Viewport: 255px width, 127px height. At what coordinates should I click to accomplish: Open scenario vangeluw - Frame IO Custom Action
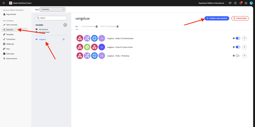pos(120,47)
